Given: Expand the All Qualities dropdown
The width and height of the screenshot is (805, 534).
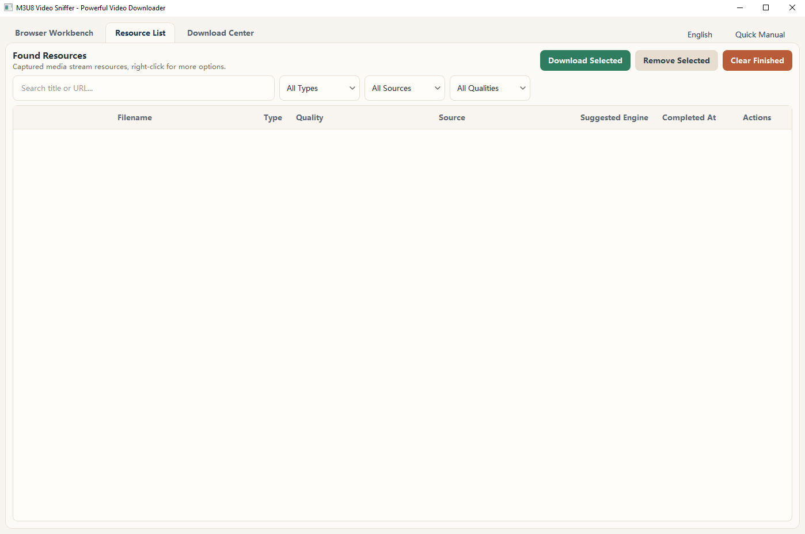Looking at the screenshot, I should 490,88.
